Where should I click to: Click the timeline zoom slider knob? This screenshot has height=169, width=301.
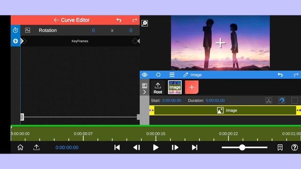coord(242,147)
